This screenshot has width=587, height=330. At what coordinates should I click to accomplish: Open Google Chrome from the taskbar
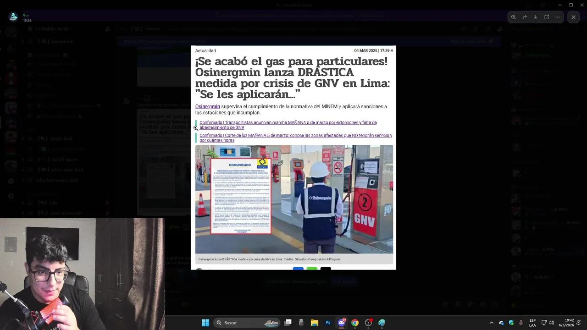coord(355,323)
